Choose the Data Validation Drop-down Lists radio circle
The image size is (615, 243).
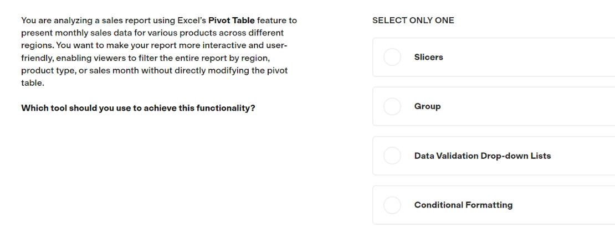tap(392, 156)
